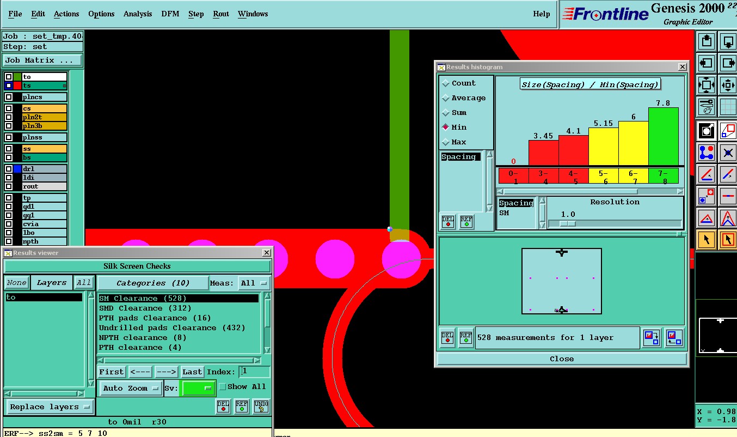
Task: Open the green Sv dropdown
Action: [x=199, y=389]
